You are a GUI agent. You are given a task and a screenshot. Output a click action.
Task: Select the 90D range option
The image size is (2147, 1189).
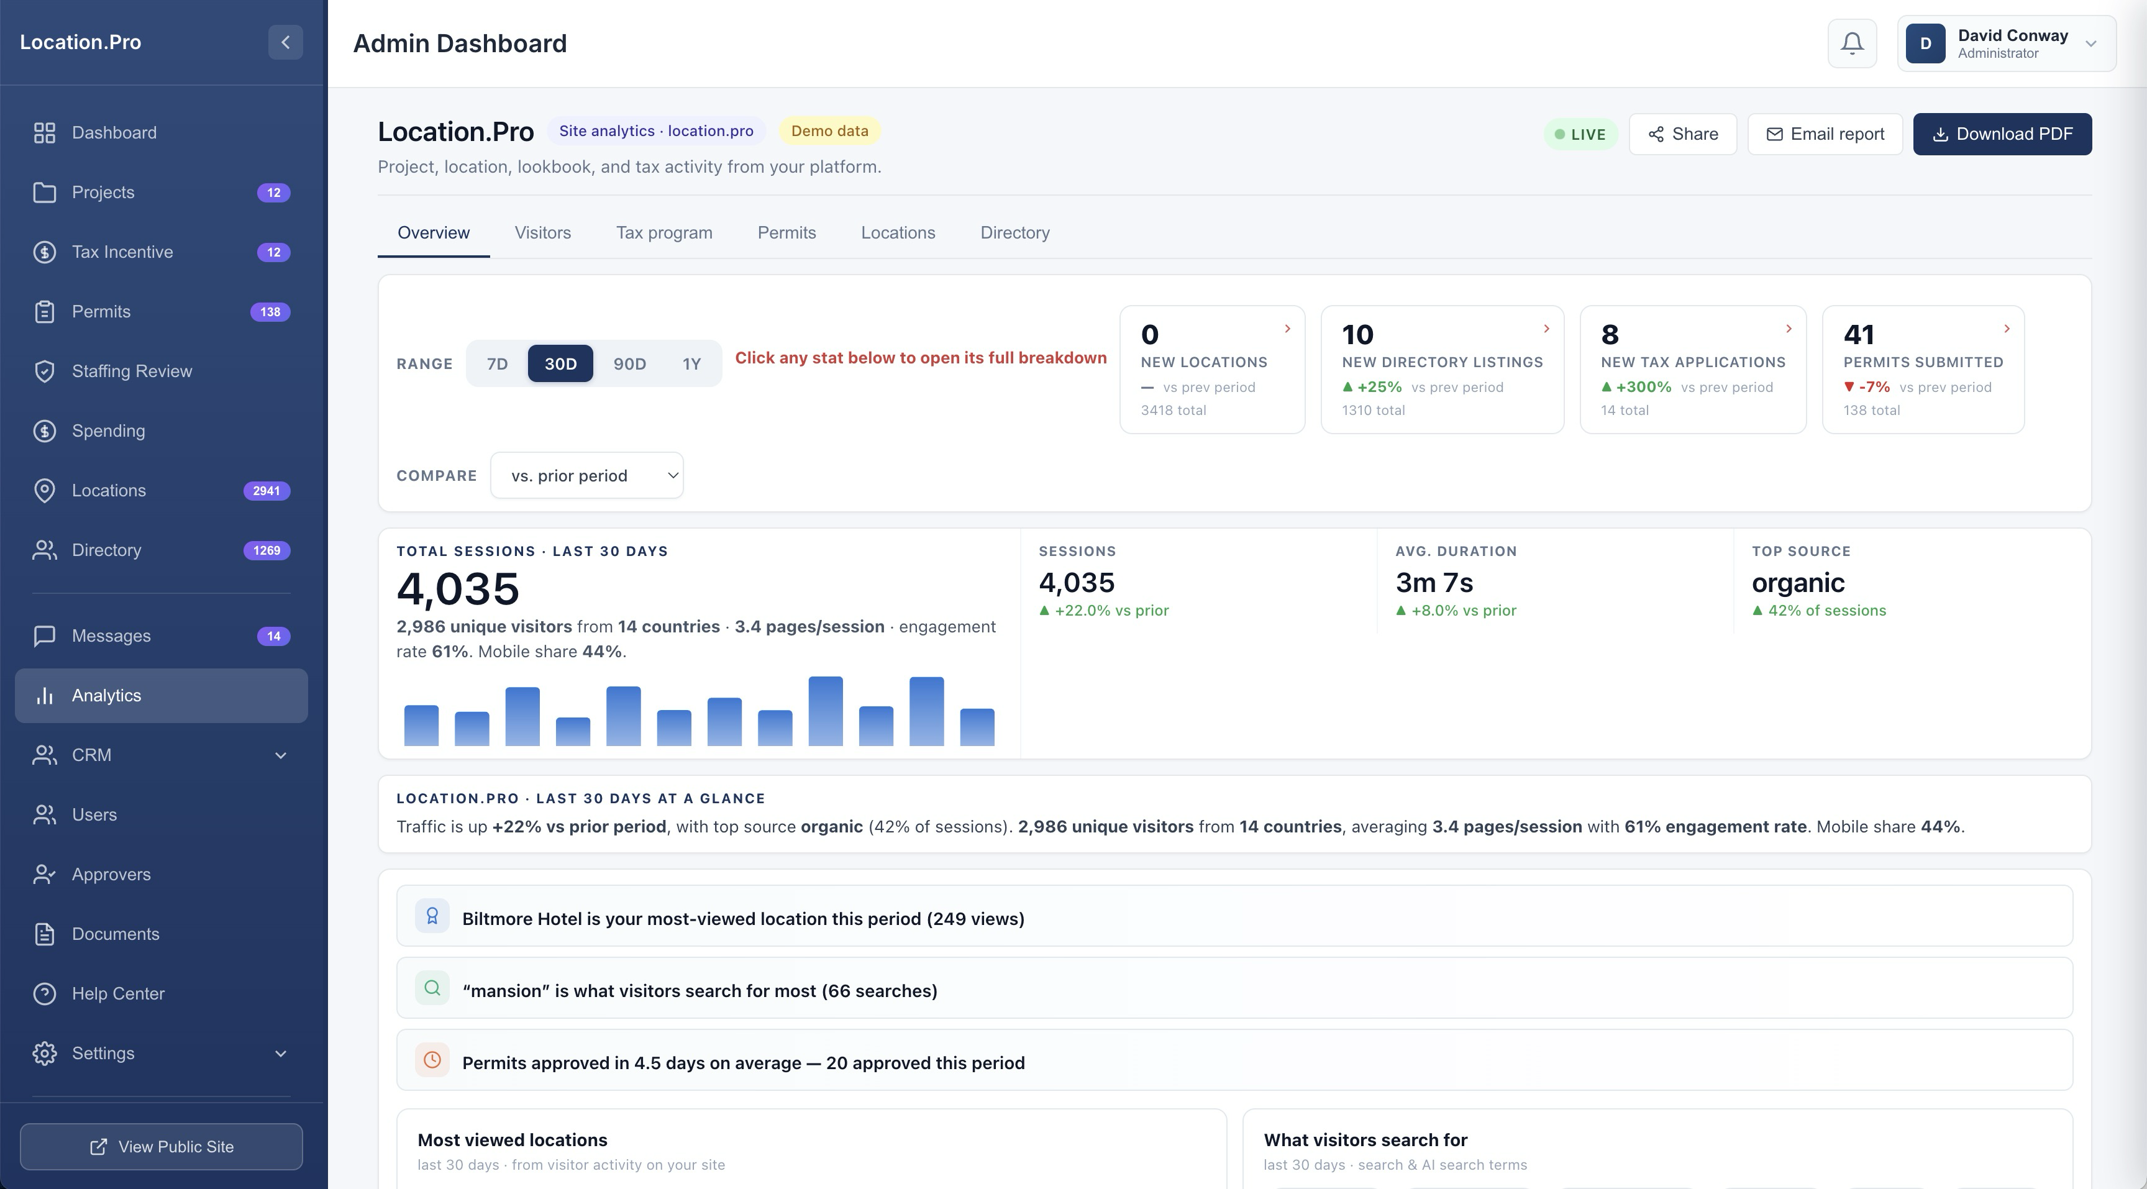(629, 363)
